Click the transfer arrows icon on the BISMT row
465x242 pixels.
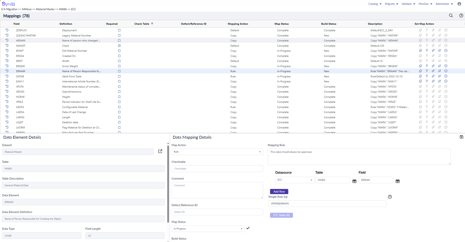tap(439, 50)
